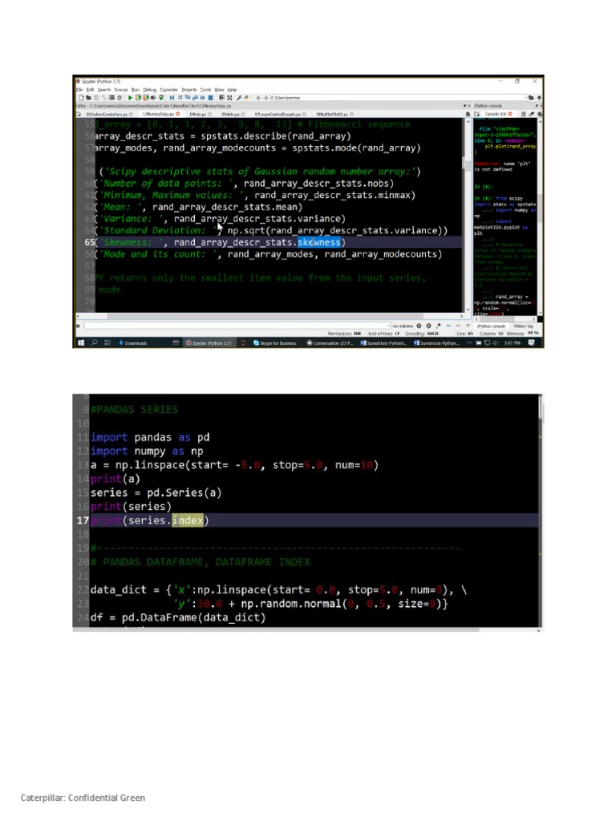The image size is (616, 821).
Task: Click the fullscreen maximize pane icon
Action: coord(229,97)
